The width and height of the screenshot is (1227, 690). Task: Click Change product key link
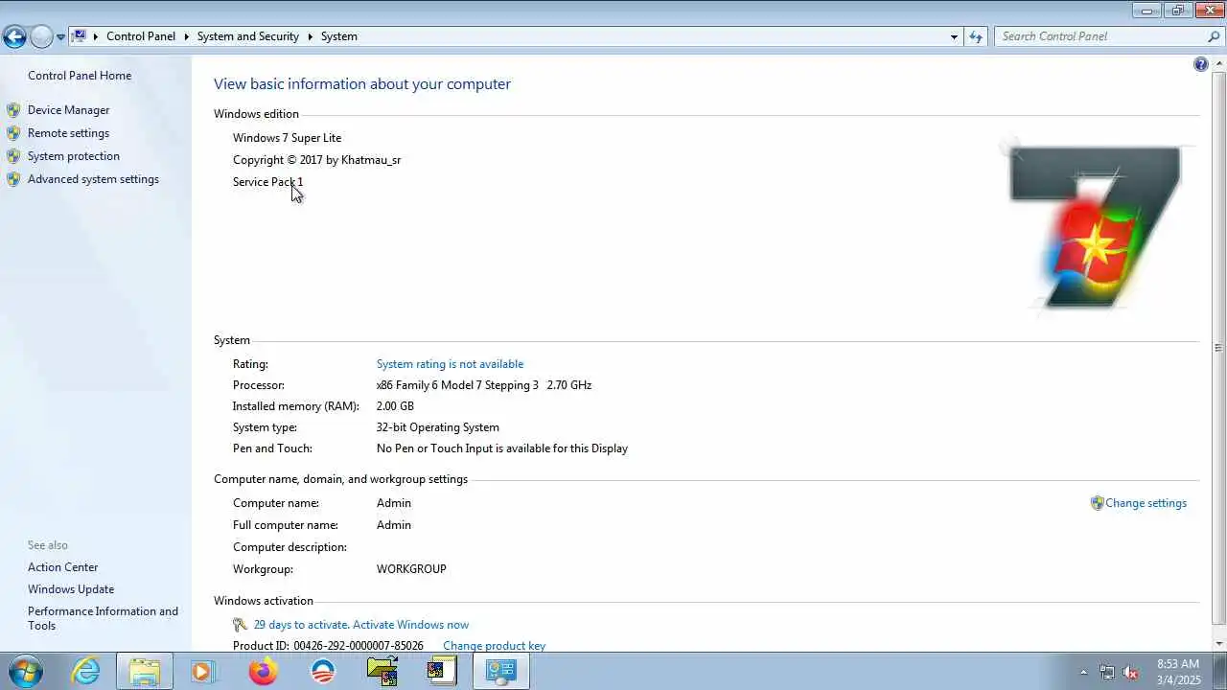pyautogui.click(x=494, y=646)
